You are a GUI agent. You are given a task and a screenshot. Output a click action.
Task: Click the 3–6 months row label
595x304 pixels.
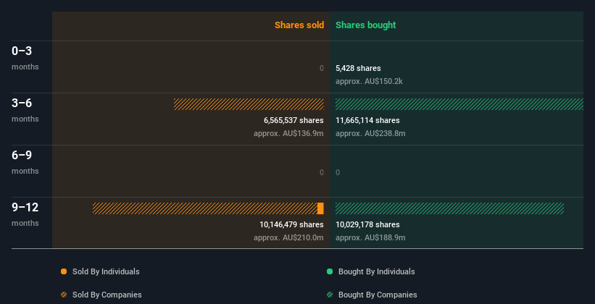click(25, 110)
